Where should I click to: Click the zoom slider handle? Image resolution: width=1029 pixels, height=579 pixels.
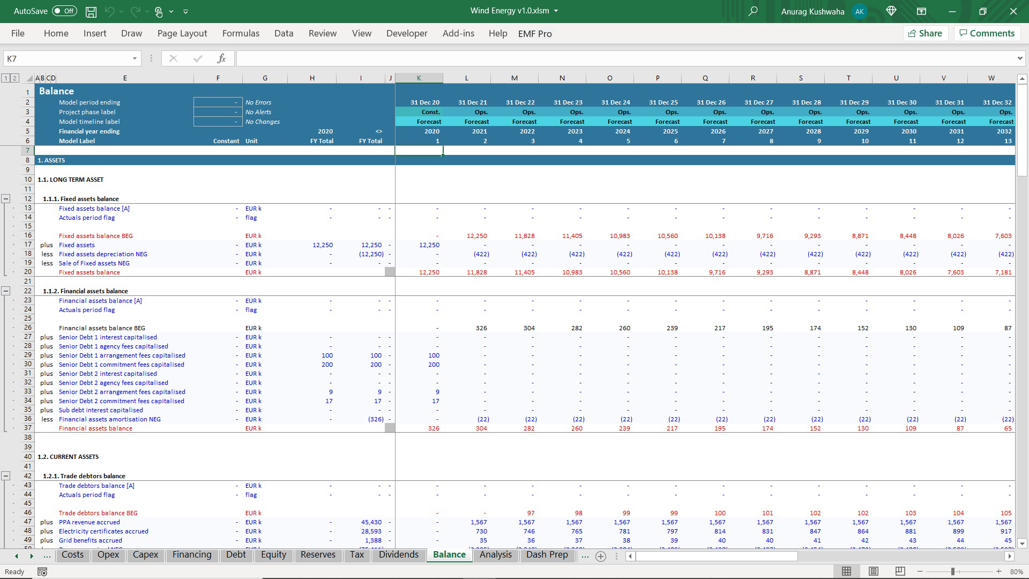coord(953,571)
